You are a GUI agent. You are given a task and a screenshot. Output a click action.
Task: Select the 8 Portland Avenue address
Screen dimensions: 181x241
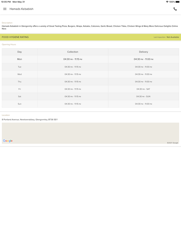point(30,119)
